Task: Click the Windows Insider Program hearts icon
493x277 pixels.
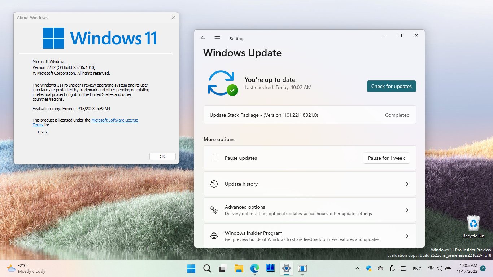Action: pos(214,236)
